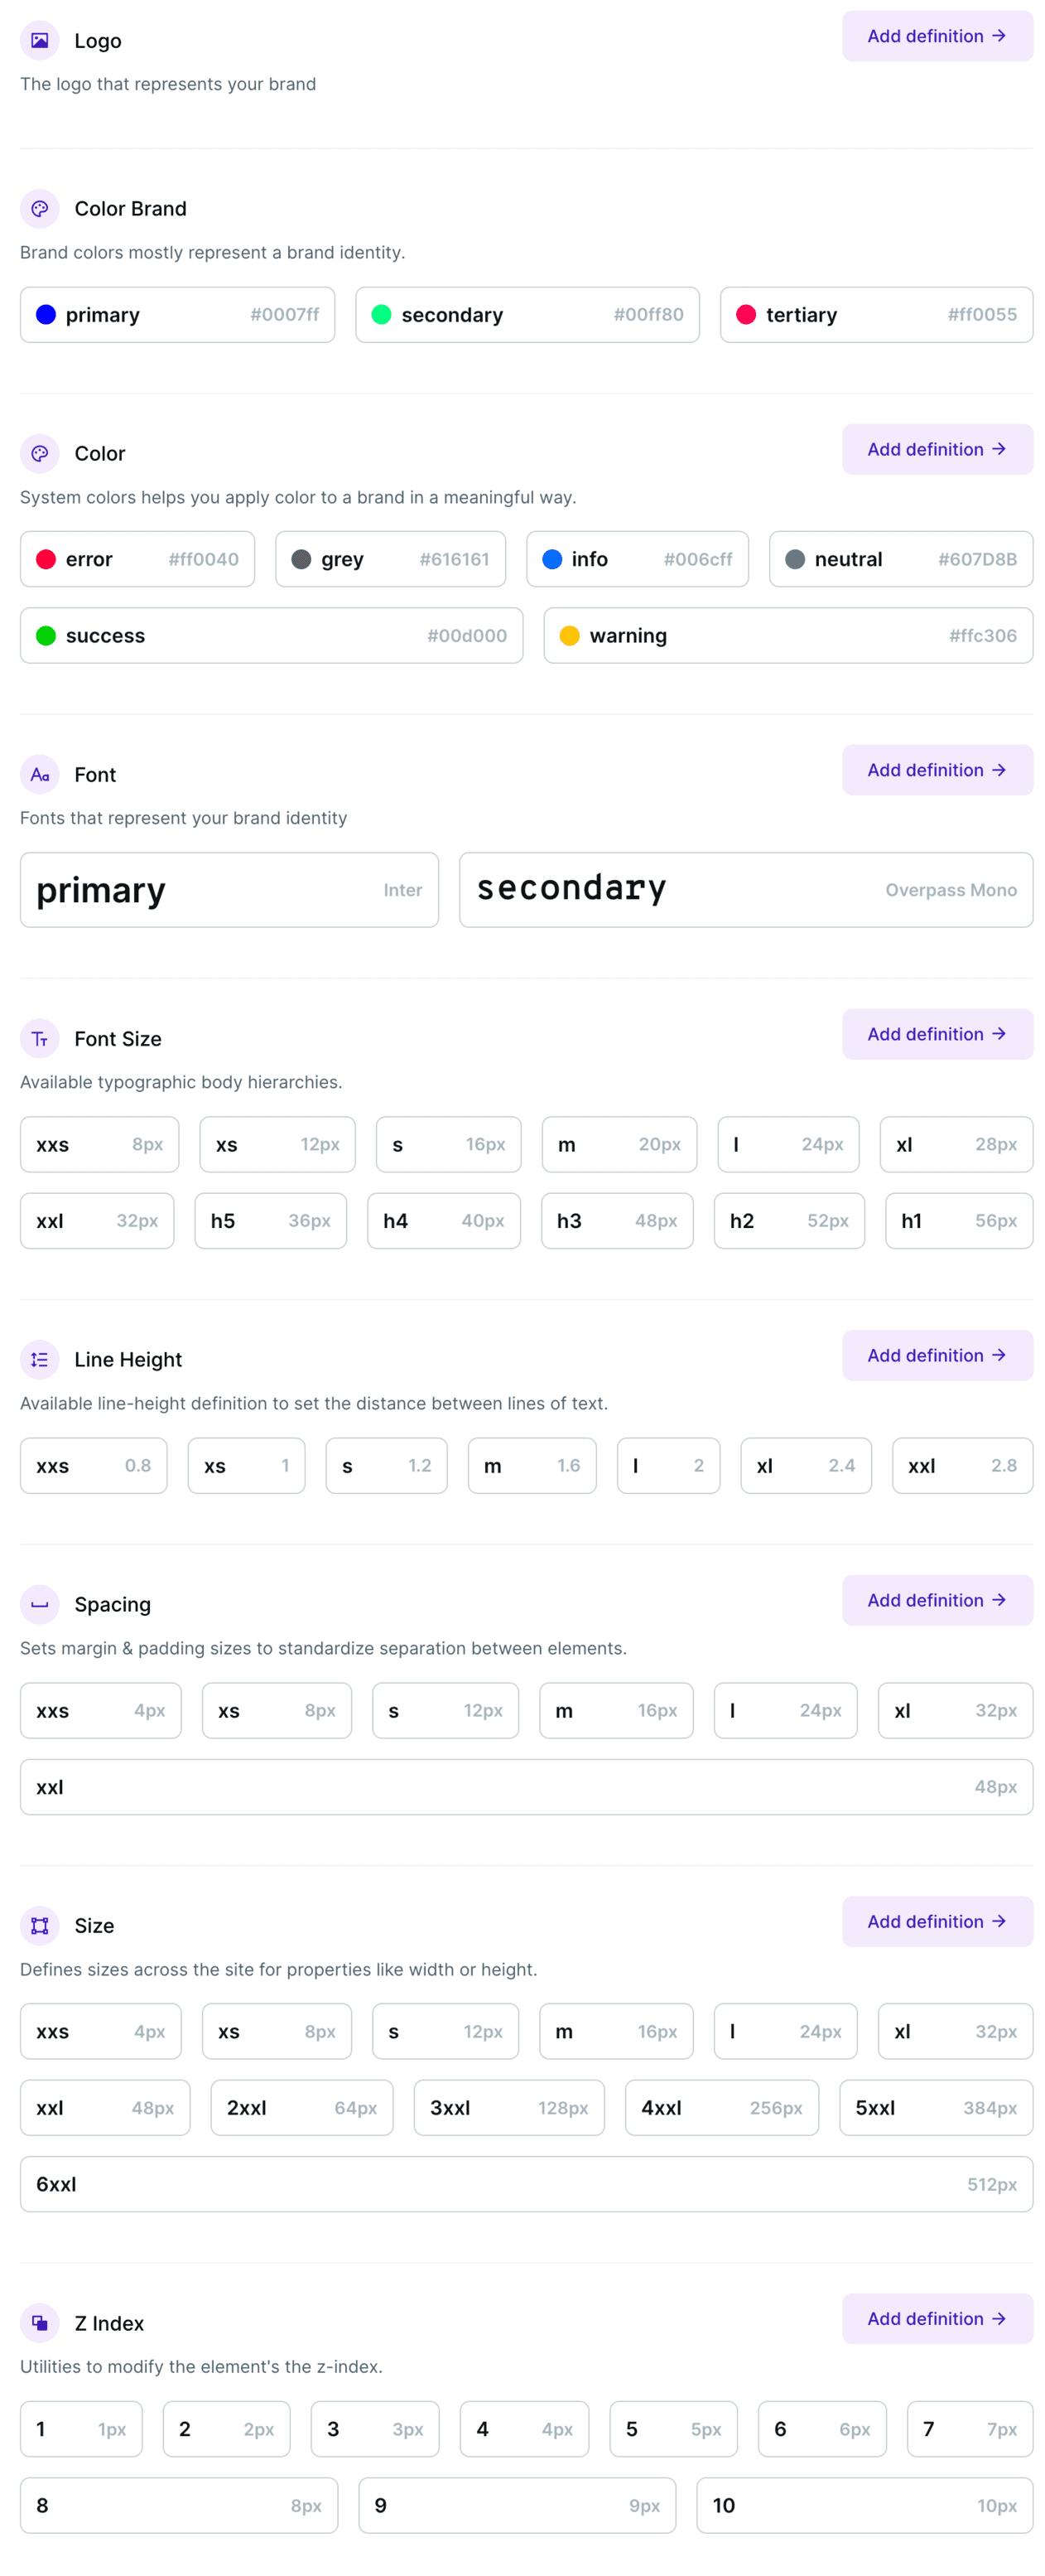This screenshot has width=1045, height=2576.
Task: Select the primary brand color swatch
Action: 177,314
